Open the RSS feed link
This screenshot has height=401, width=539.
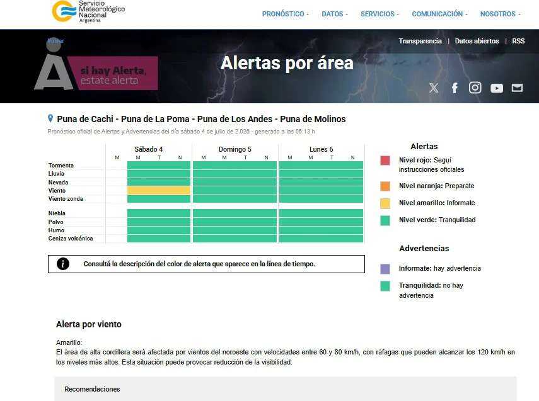[518, 41]
